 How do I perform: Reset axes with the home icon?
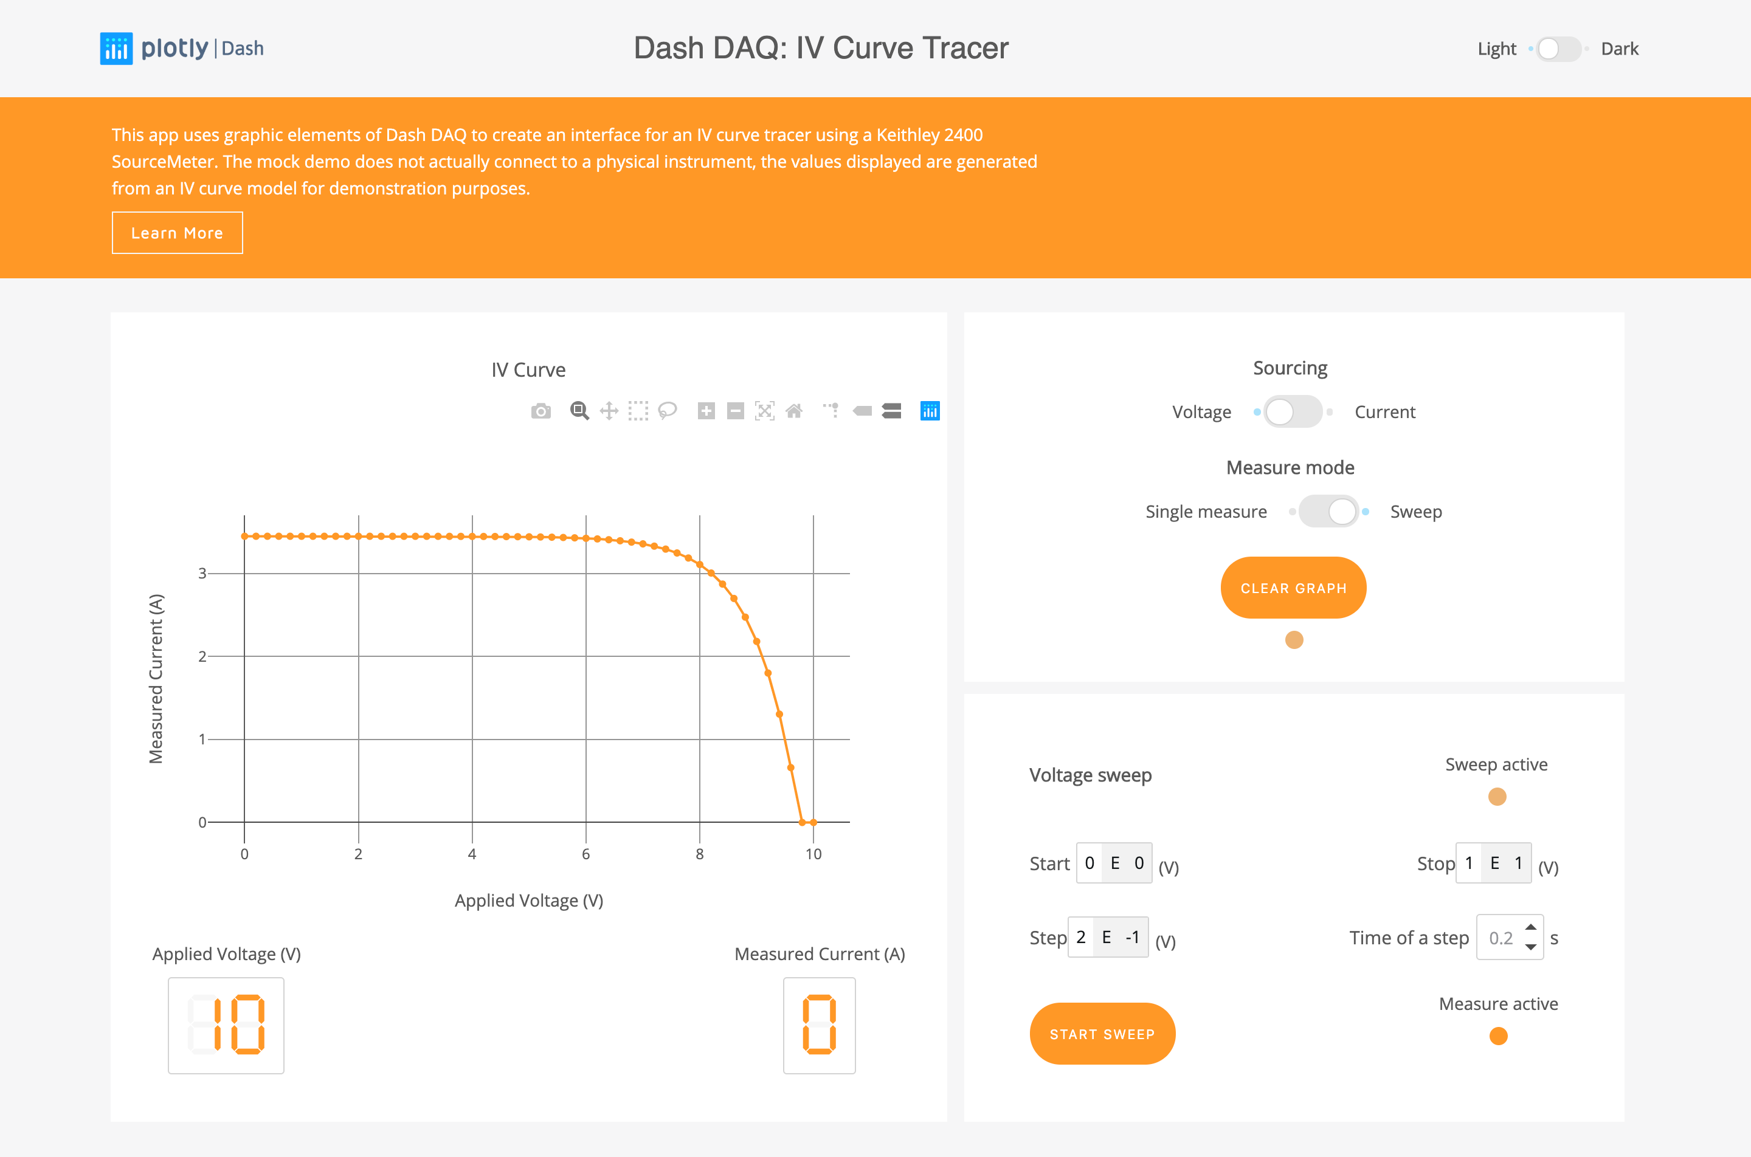(794, 411)
